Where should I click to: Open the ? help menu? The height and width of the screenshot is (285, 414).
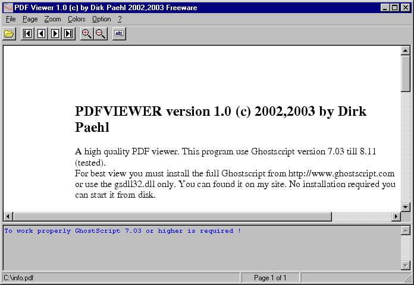[x=120, y=19]
